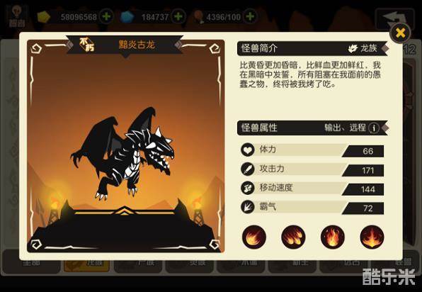The height and width of the screenshot is (292, 422).
Task: Select the second multi-fireball skill icon
Action: tap(293, 237)
